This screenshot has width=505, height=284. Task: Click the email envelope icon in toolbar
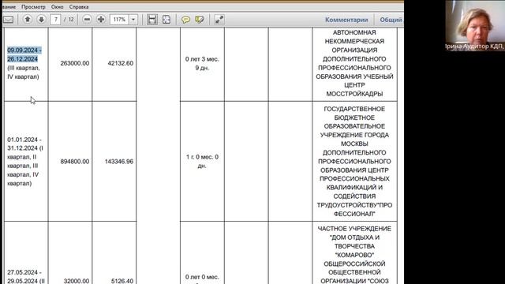[9, 20]
